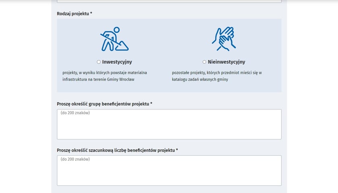
Task: Click the description mentioning Gminy Wrocław infrastructure
Action: (x=105, y=76)
